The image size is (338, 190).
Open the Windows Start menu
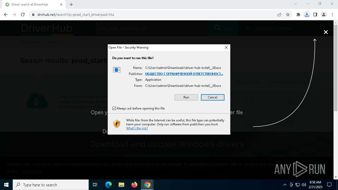6,185
